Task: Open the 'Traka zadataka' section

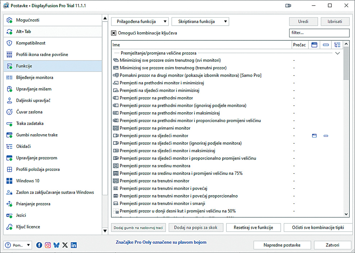Action: click(53, 123)
